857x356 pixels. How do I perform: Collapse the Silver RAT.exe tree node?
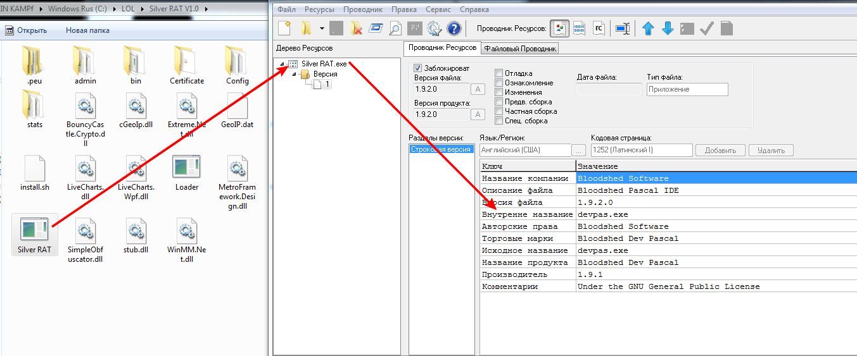282,64
